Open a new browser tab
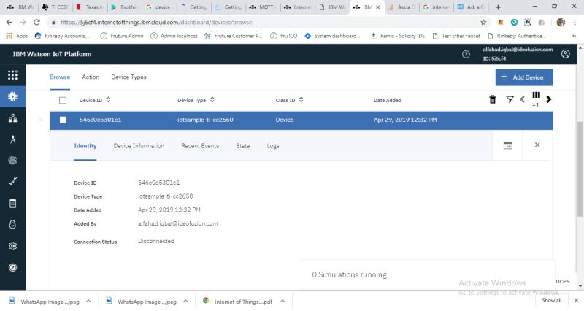Viewport: 584px width, 311px height. point(498,7)
